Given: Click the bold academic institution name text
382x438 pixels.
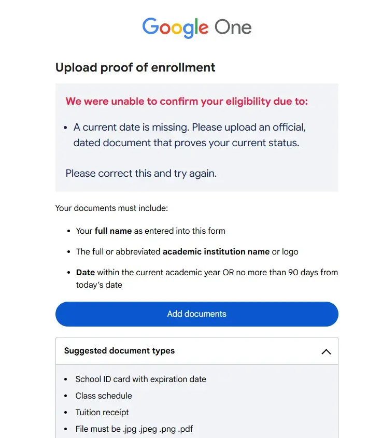Looking at the screenshot, I should coord(216,252).
